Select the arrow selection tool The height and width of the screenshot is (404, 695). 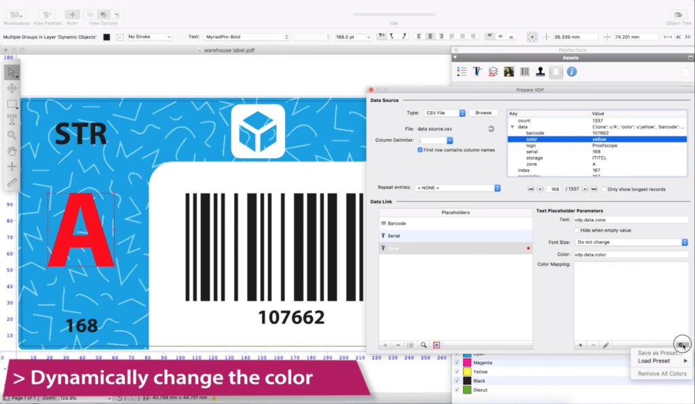(x=12, y=72)
